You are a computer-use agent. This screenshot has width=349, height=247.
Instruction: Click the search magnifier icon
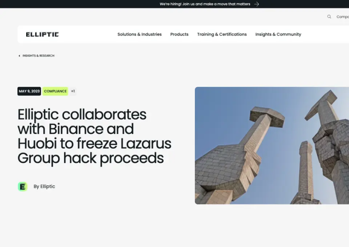[329, 17]
